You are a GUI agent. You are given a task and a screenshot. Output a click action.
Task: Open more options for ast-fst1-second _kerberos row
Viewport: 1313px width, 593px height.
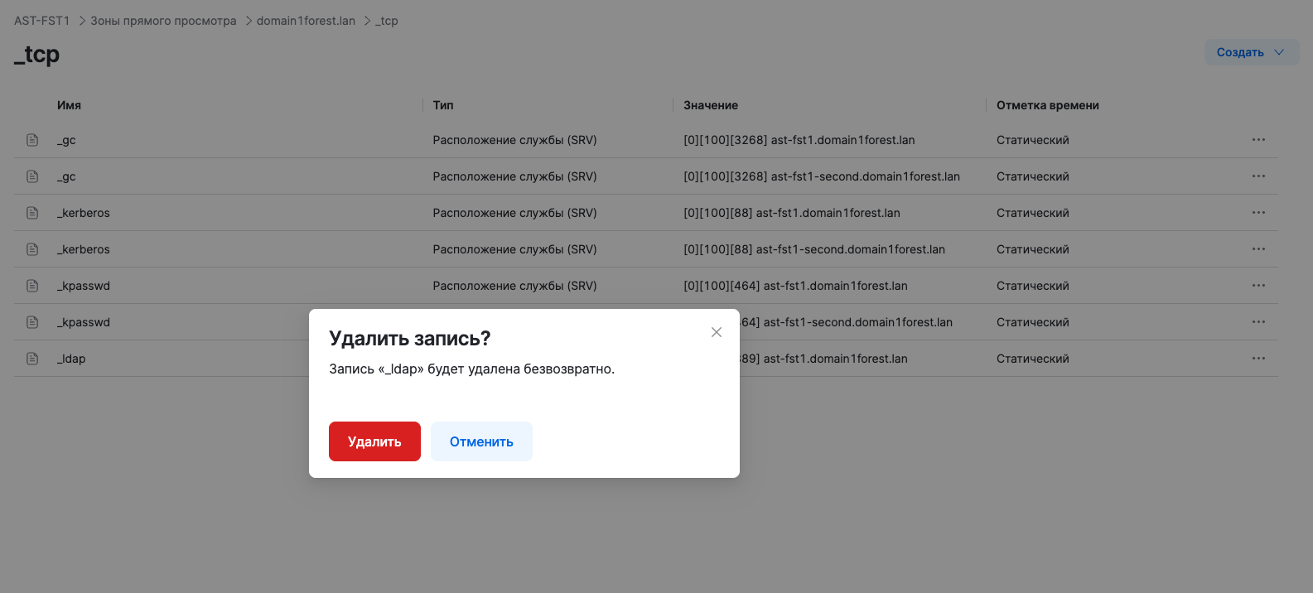[x=1258, y=249]
